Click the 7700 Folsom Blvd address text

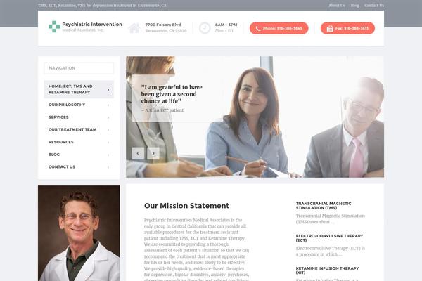163,25
